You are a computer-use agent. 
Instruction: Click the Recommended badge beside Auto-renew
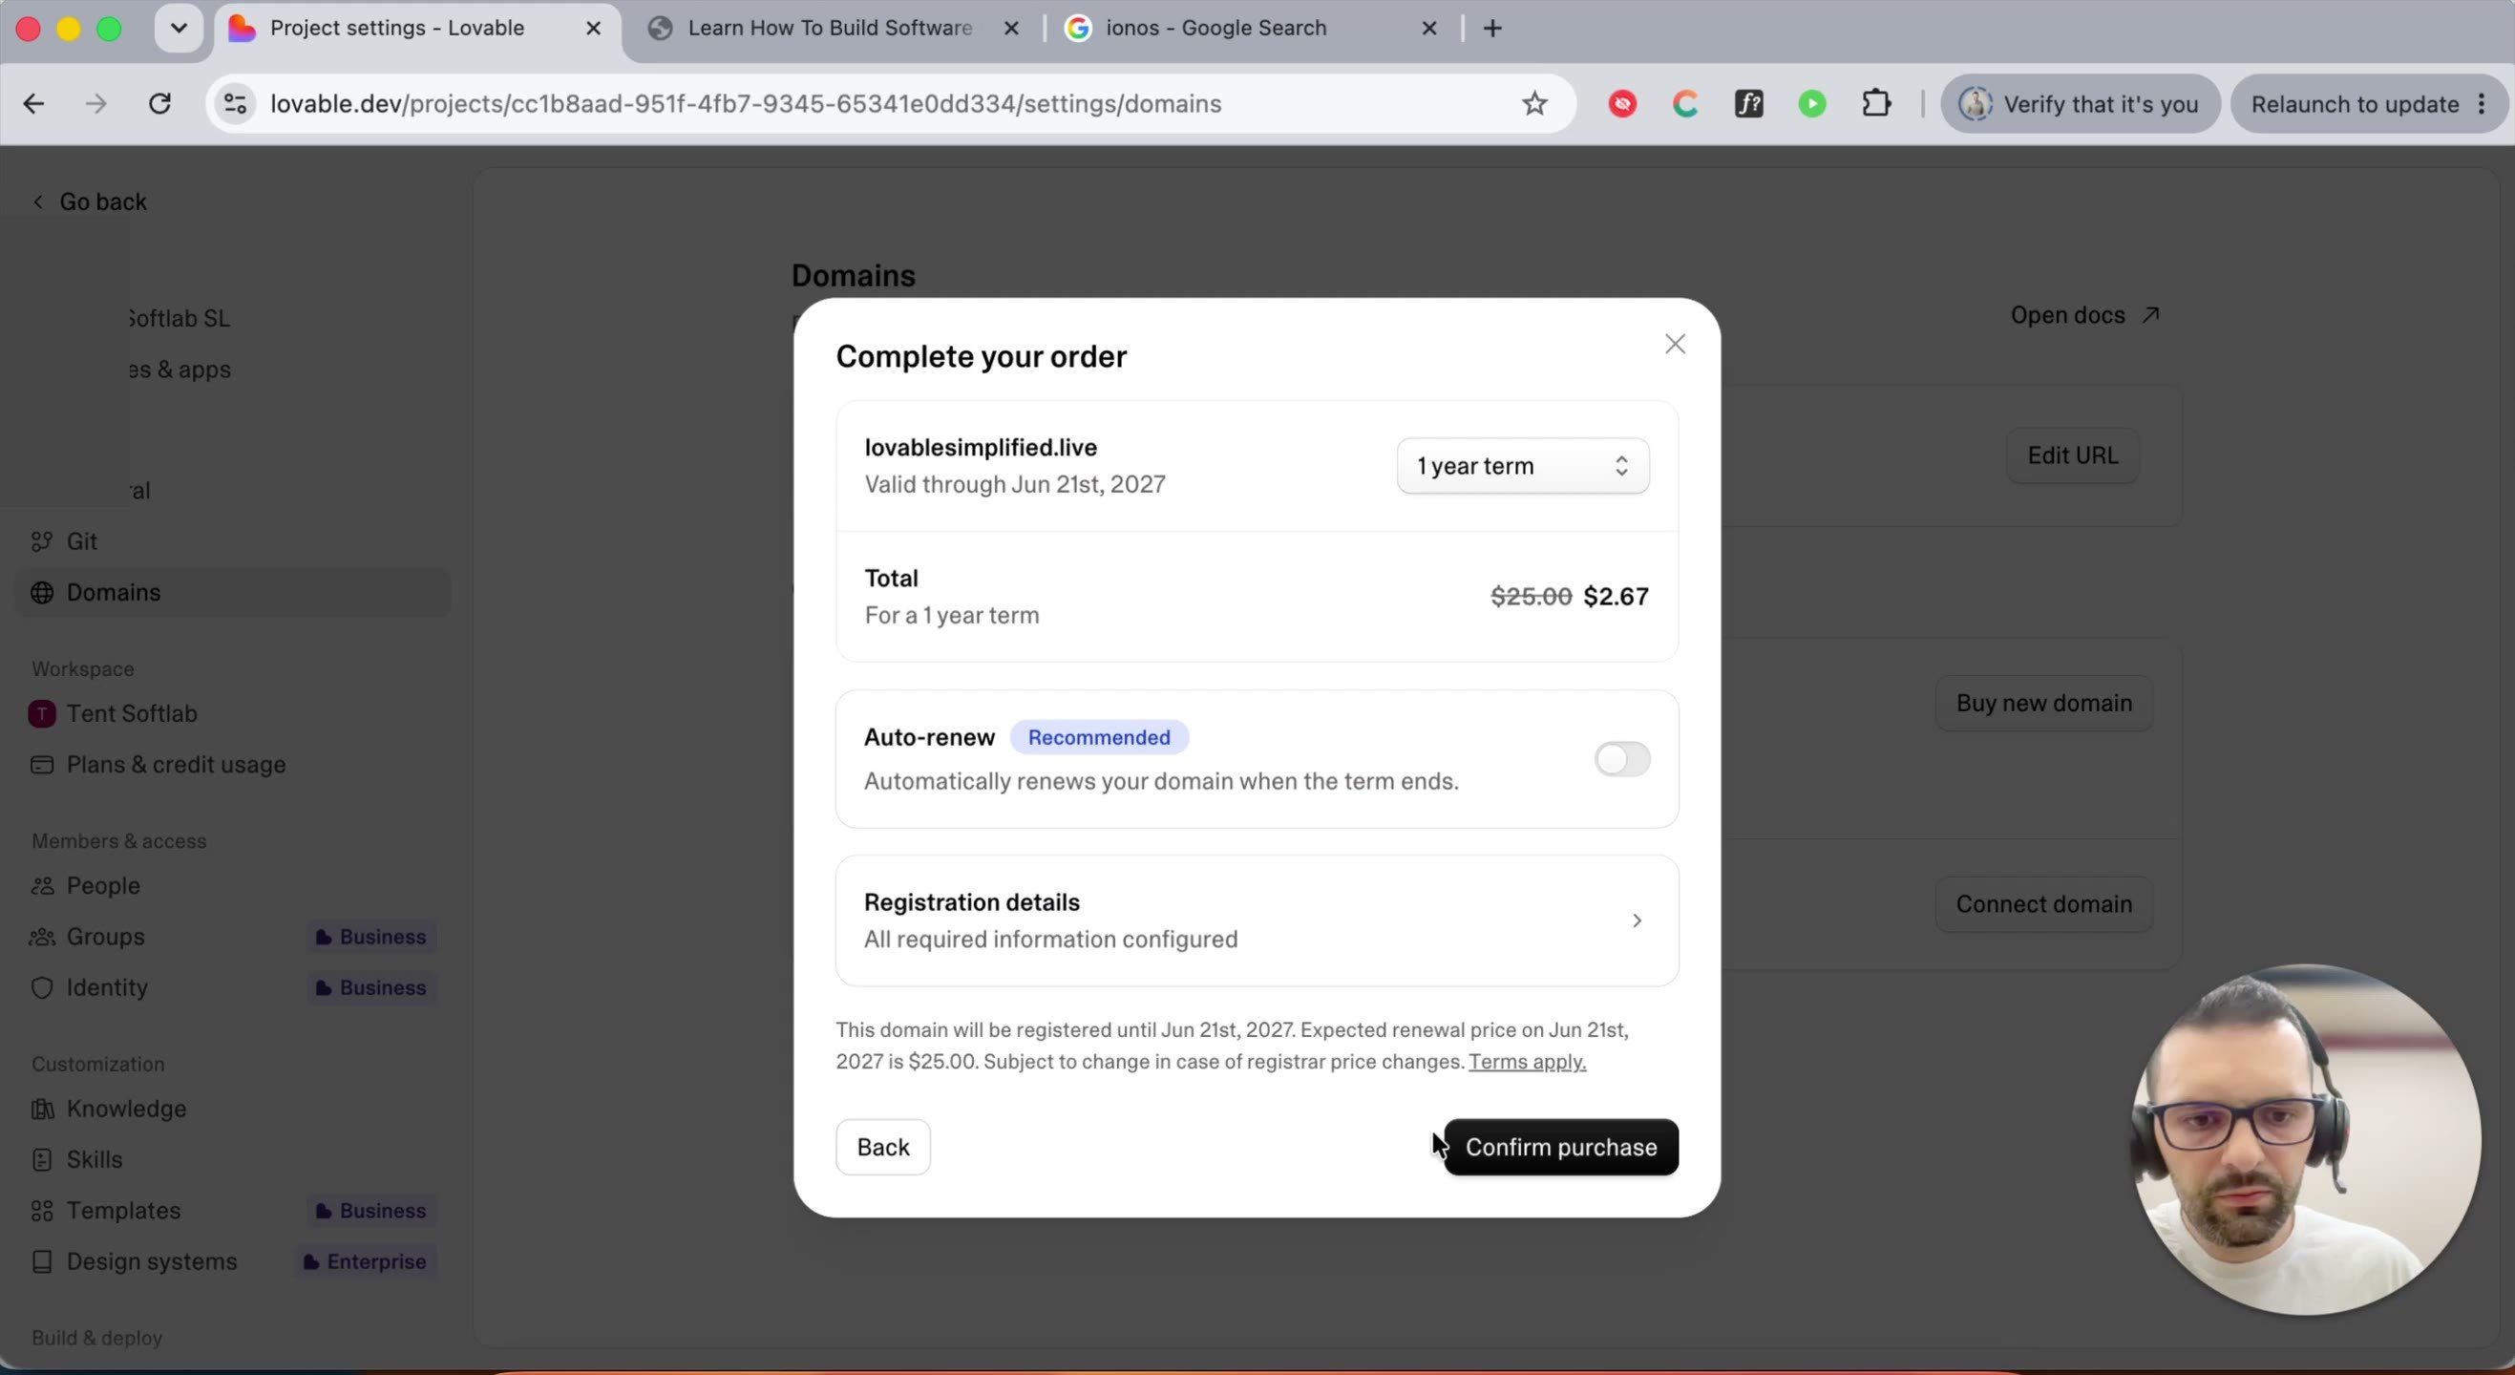pos(1098,737)
